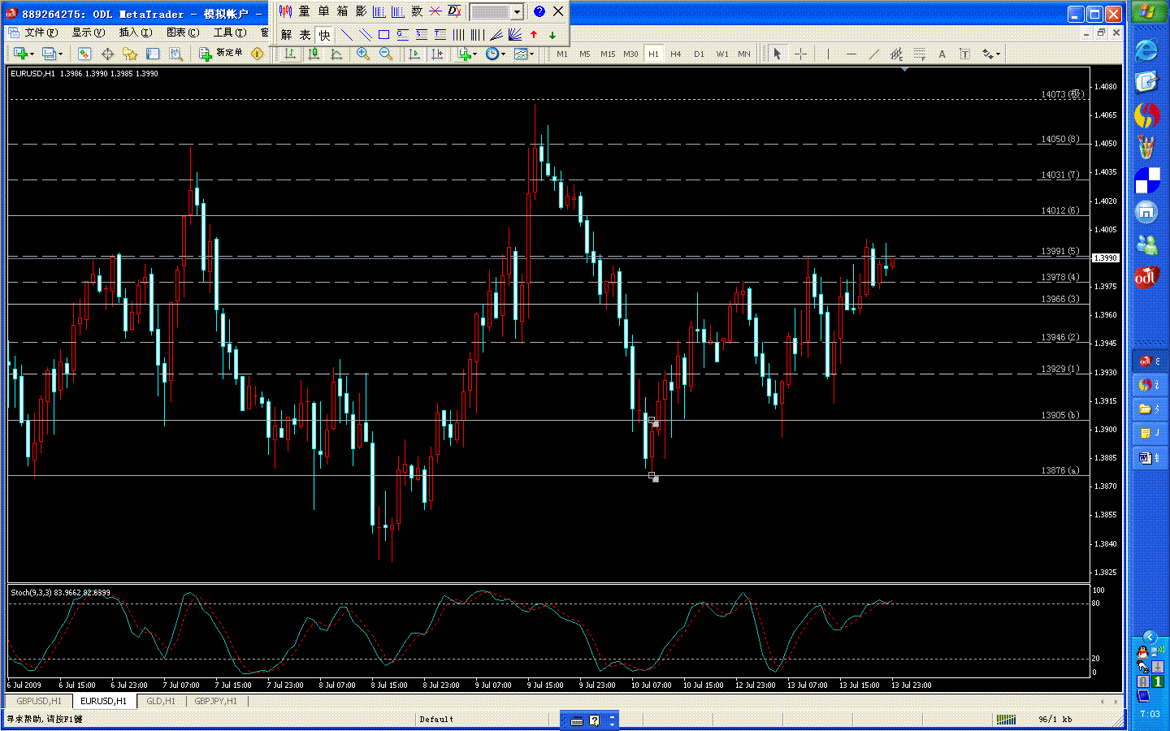The width and height of the screenshot is (1170, 731).
Task: Open the Terminal panel icon
Action: (152, 54)
